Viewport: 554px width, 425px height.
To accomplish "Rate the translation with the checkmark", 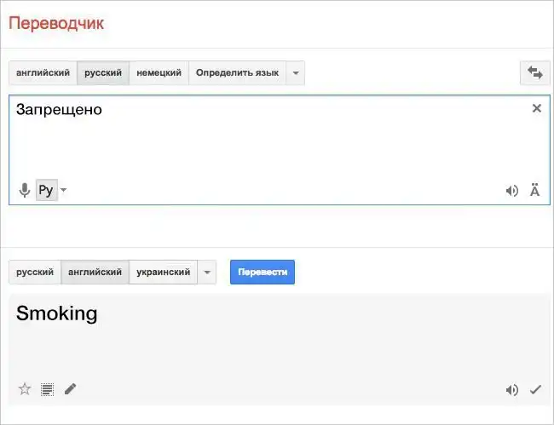I will click(535, 390).
